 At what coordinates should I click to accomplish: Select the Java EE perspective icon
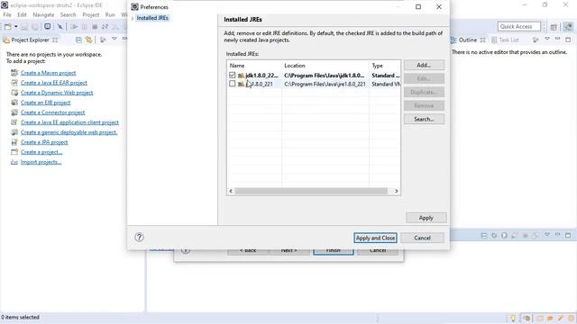tap(569, 27)
